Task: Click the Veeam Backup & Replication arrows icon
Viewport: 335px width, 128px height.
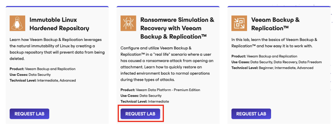Action: pyautogui.click(x=239, y=23)
